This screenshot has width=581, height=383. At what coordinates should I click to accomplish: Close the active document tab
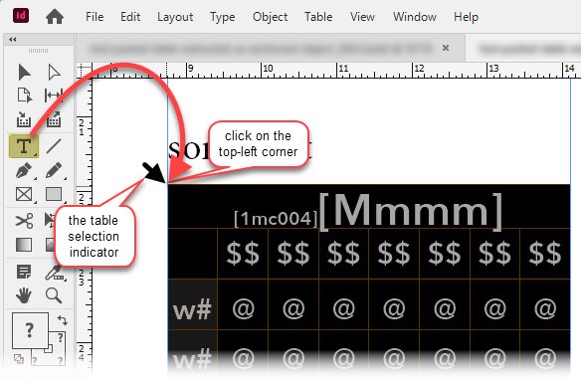[446, 48]
